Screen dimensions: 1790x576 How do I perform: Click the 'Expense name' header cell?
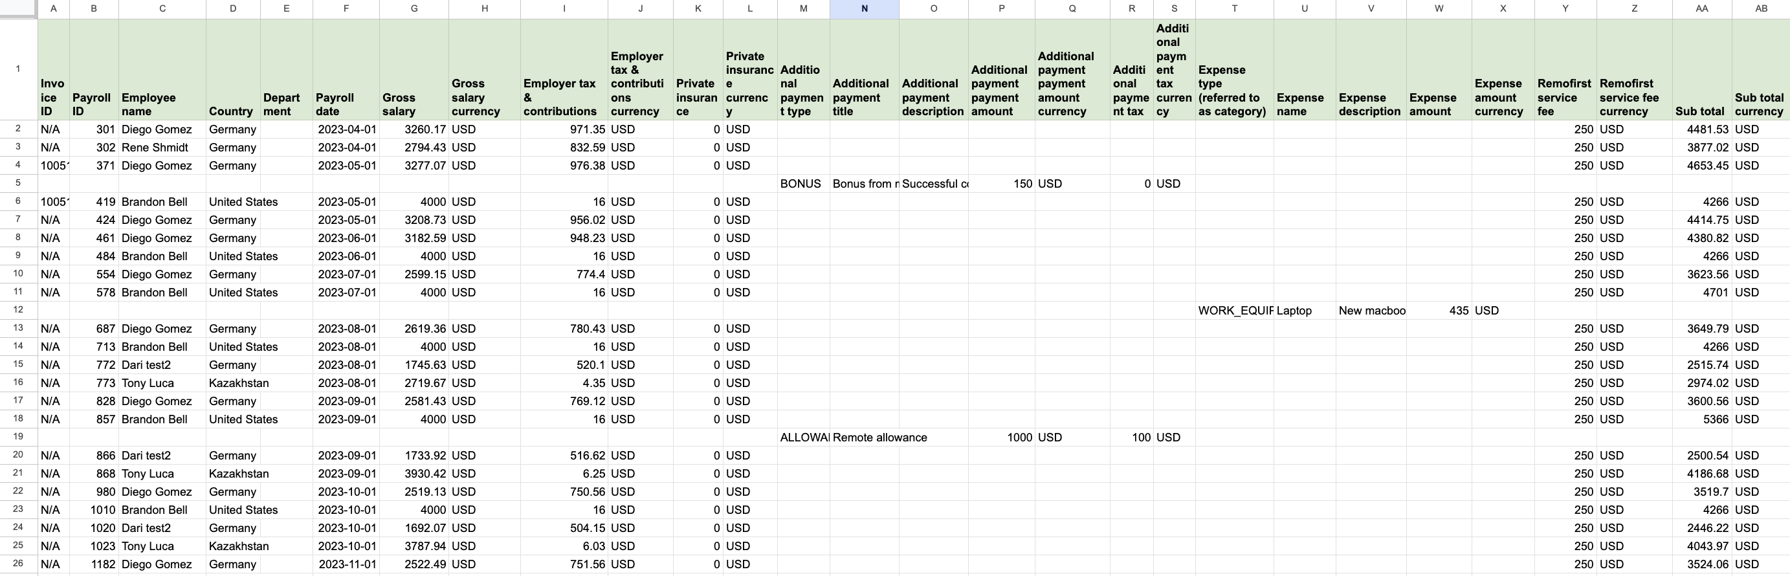click(x=1304, y=69)
